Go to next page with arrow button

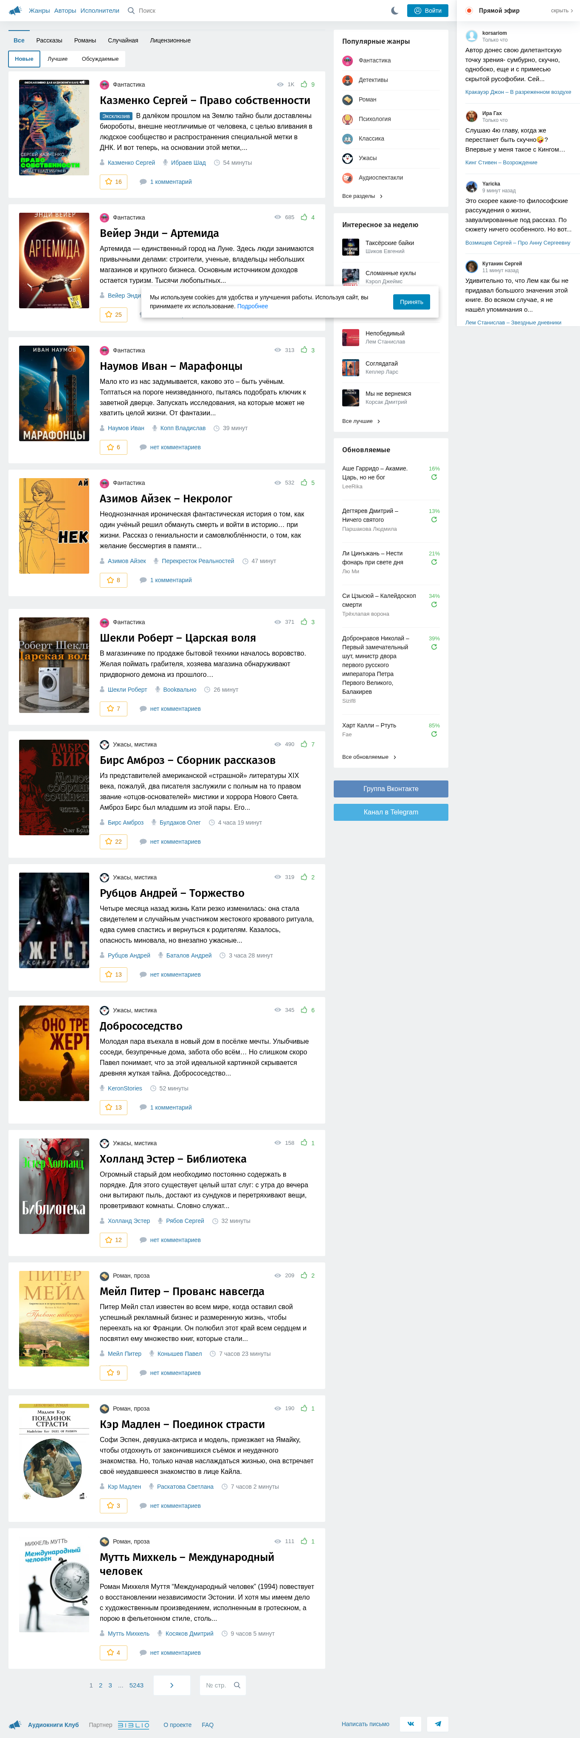coord(171,1685)
